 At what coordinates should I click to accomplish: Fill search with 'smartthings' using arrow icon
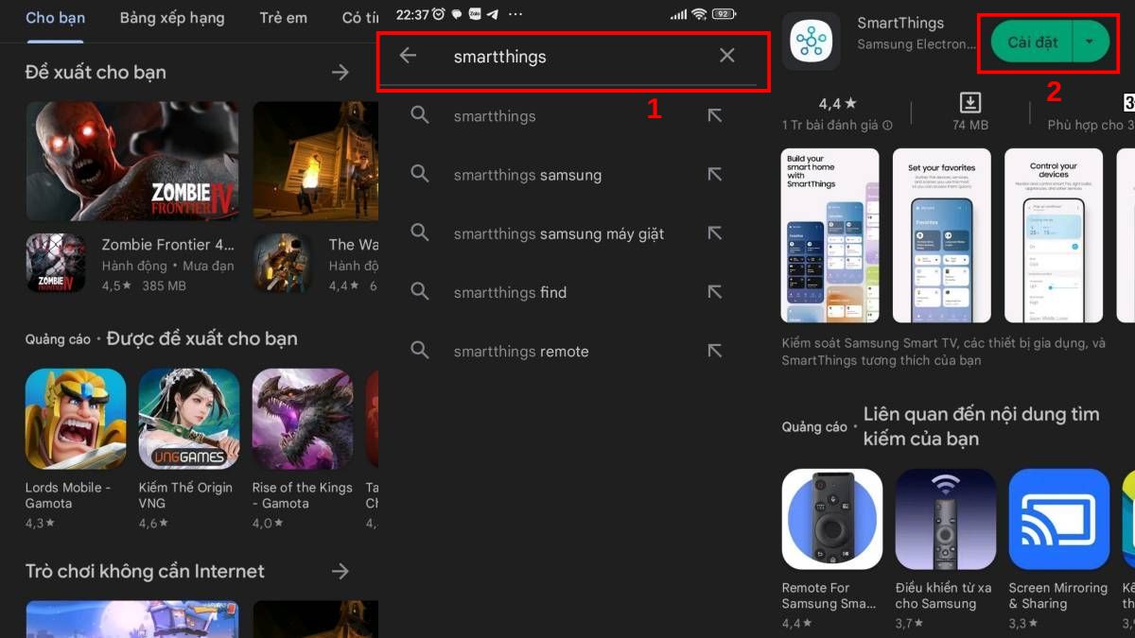(715, 115)
